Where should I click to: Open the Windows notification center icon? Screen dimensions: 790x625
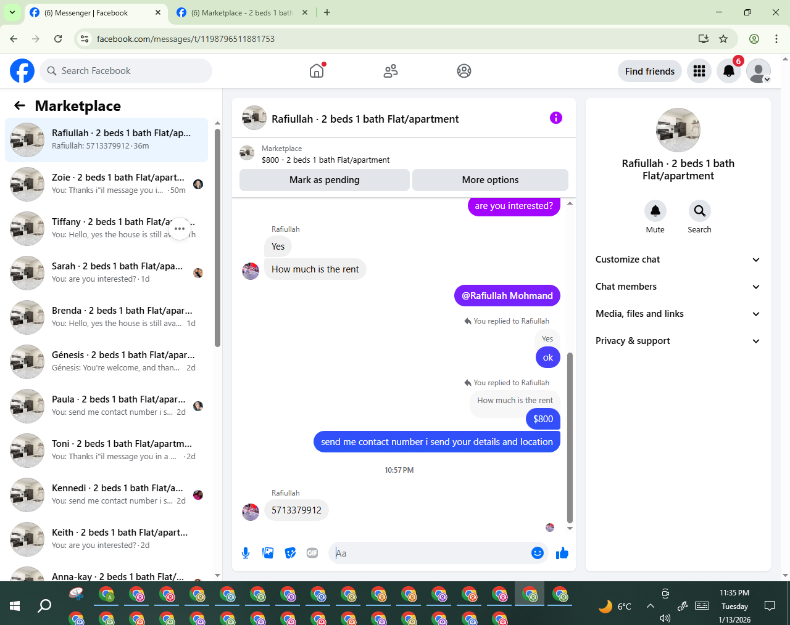coord(770,606)
